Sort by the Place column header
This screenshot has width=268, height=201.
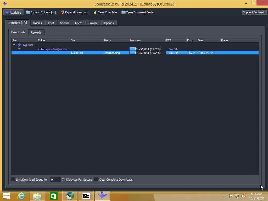tap(239, 40)
